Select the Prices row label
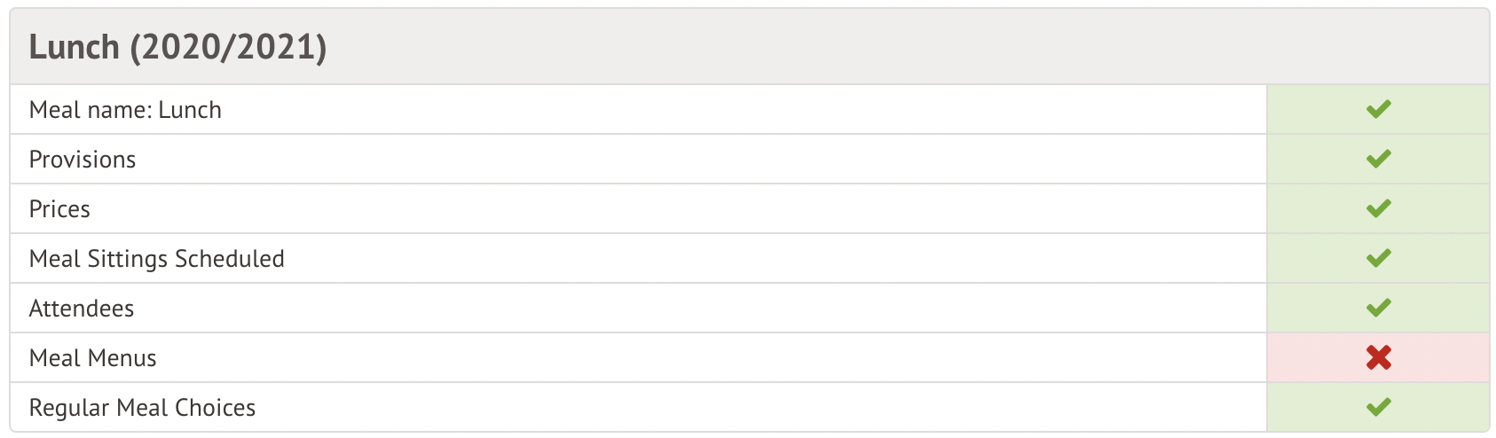Image resolution: width=1496 pixels, height=438 pixels. [x=59, y=209]
